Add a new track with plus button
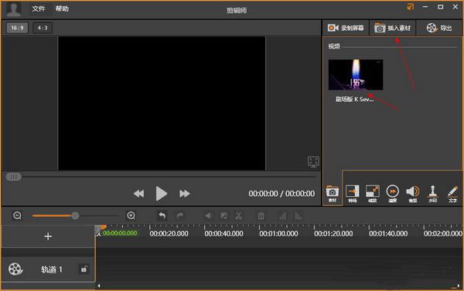 pyautogui.click(x=48, y=236)
